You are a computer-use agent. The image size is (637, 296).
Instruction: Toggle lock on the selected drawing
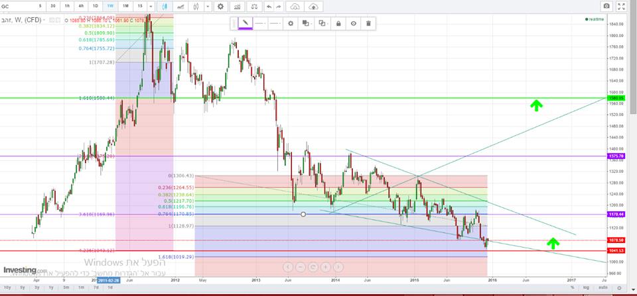pyautogui.click(x=338, y=23)
